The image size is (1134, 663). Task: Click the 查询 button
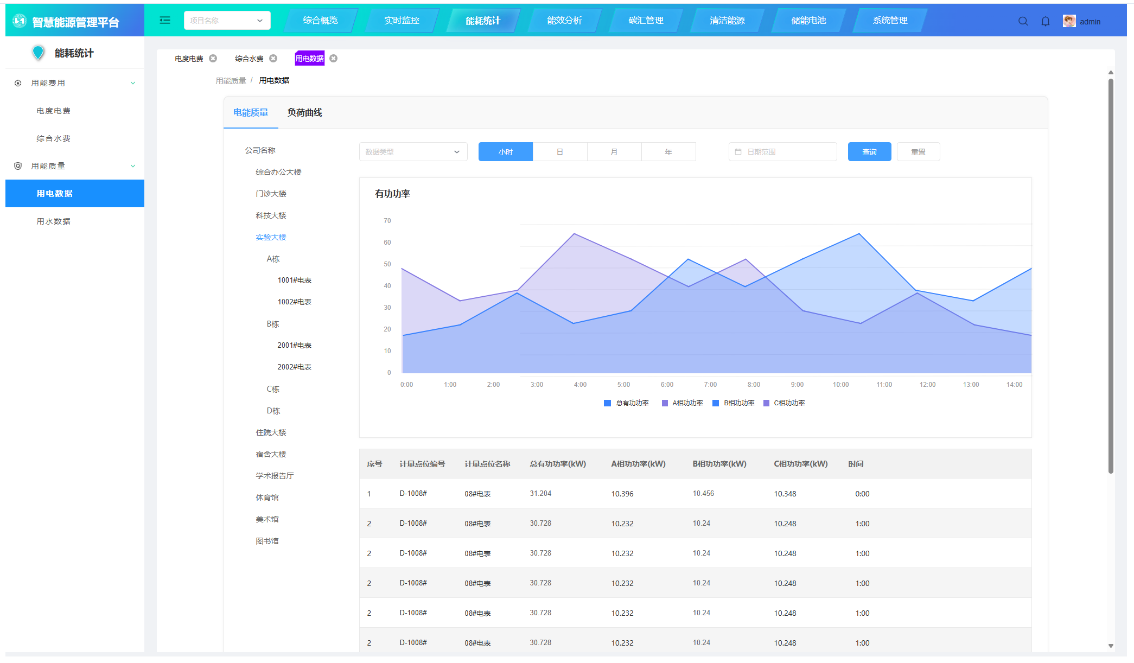(869, 152)
